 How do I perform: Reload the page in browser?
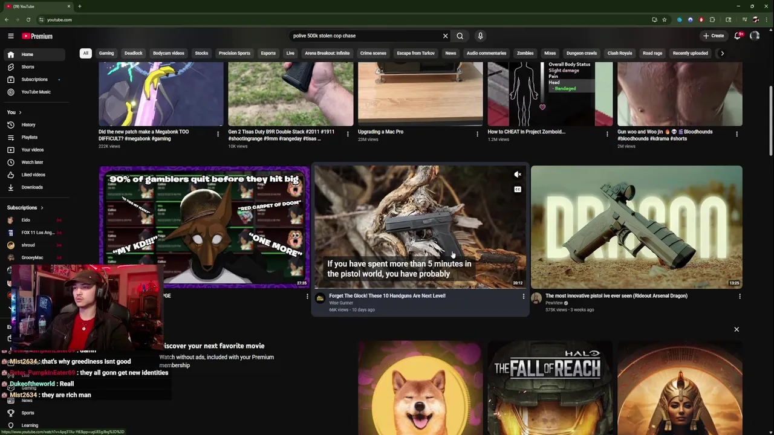coord(28,20)
